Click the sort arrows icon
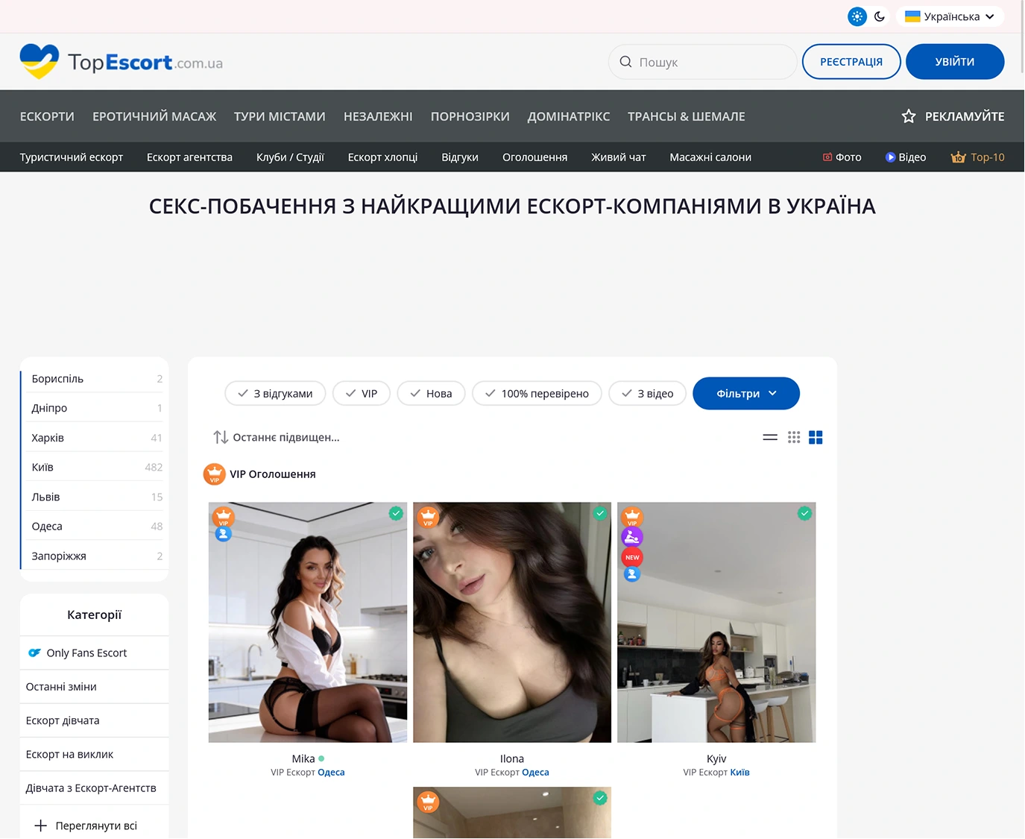 point(221,437)
